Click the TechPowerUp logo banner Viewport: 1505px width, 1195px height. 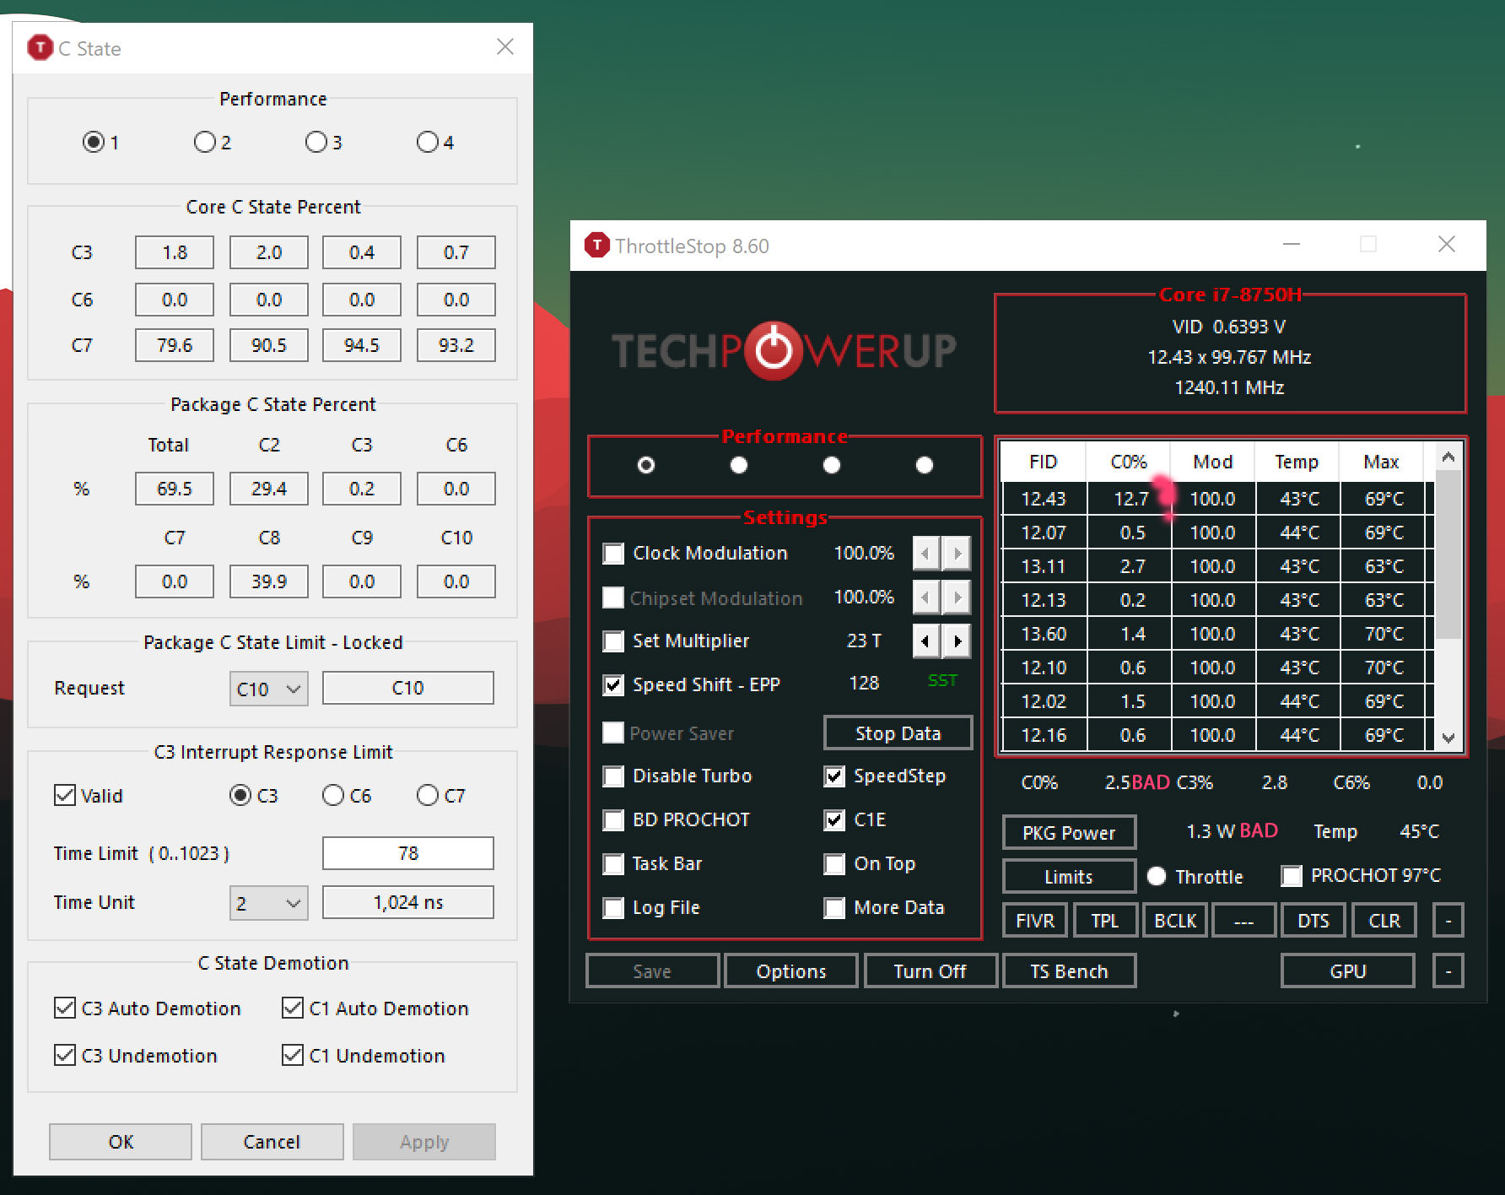784,350
